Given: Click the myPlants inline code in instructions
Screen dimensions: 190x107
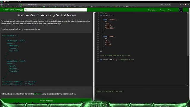Looking at the screenshot, I should tap(38, 94).
